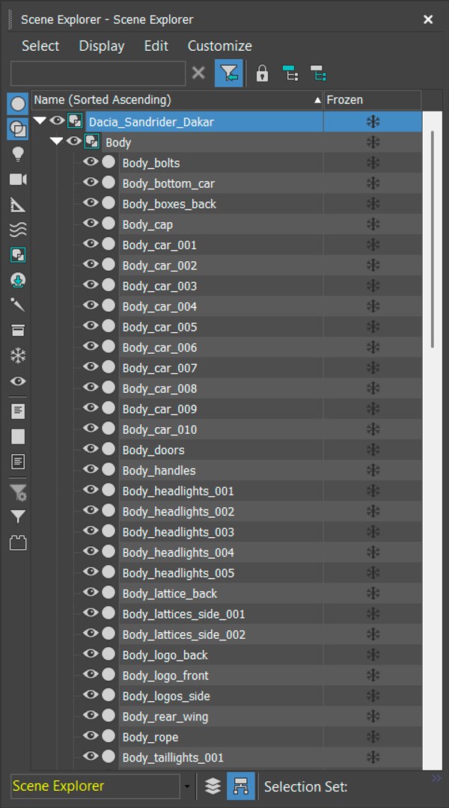Clear the search field with X

click(x=198, y=73)
